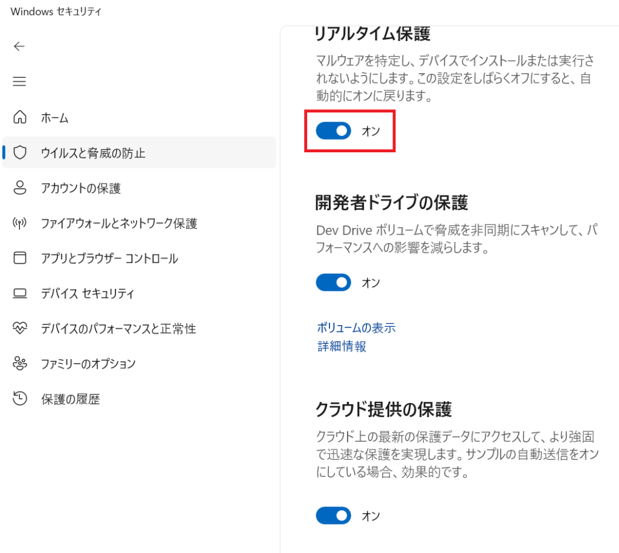Open ウイルスと脅威の防止 via its shield icon
Viewport: 619px width, 553px height.
[x=20, y=153]
